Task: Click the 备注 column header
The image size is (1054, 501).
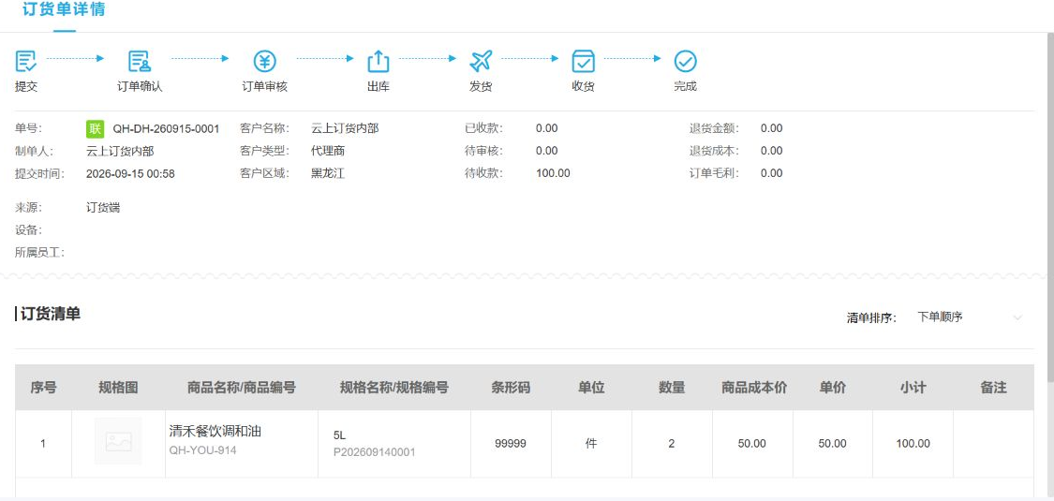Action: click(x=993, y=388)
